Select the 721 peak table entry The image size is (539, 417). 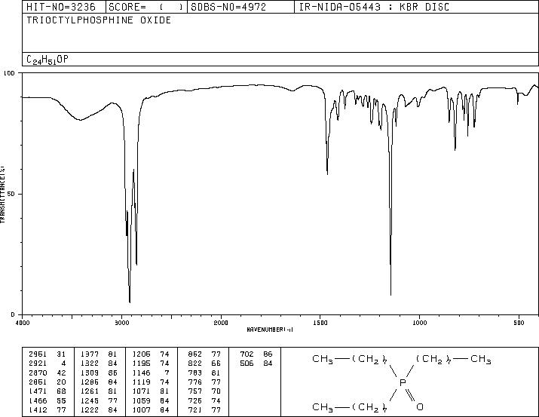(x=195, y=409)
